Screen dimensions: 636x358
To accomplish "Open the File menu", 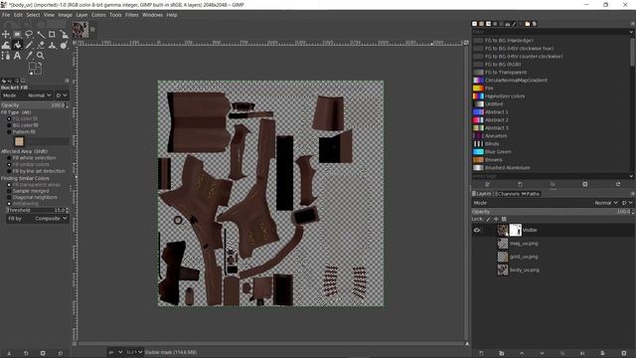I will (x=6, y=15).
